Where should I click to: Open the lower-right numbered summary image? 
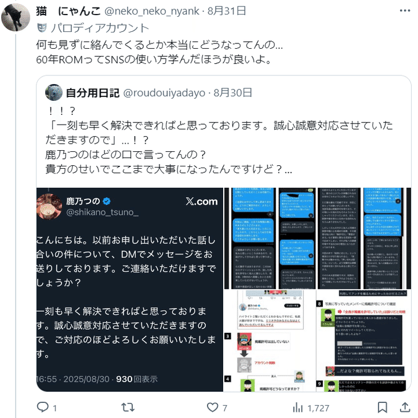(x=364, y=341)
